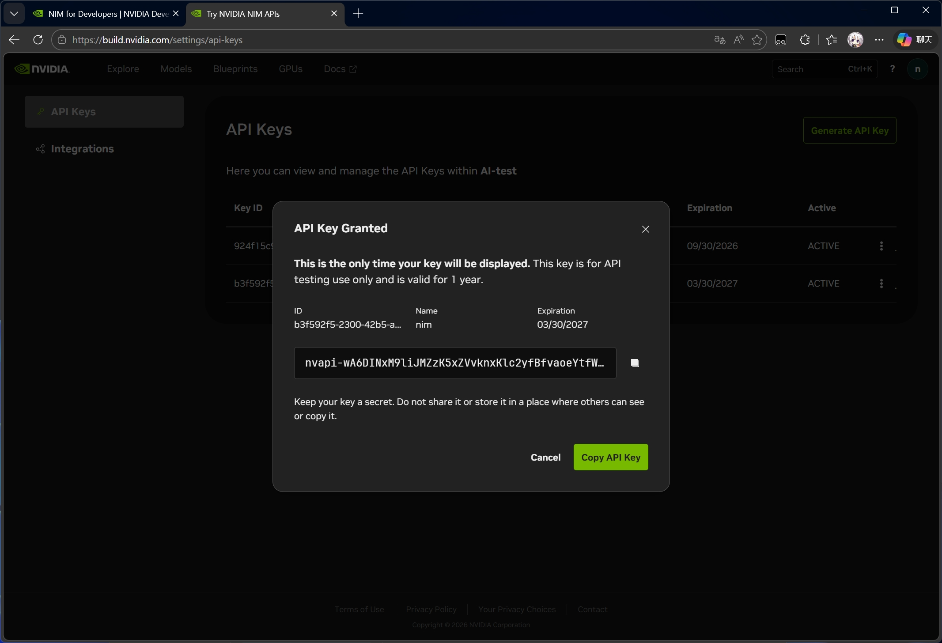This screenshot has height=643, width=942.
Task: Open Copilot chat from the browser toolbar
Action: [x=903, y=40]
